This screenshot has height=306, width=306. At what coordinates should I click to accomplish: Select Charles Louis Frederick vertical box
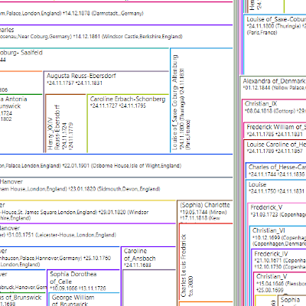point(206,262)
